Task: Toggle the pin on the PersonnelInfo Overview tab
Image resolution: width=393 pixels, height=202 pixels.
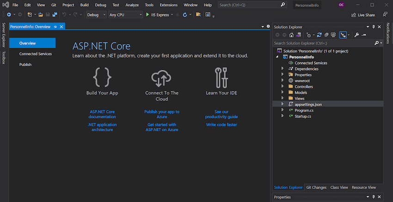Action: [x=55, y=27]
